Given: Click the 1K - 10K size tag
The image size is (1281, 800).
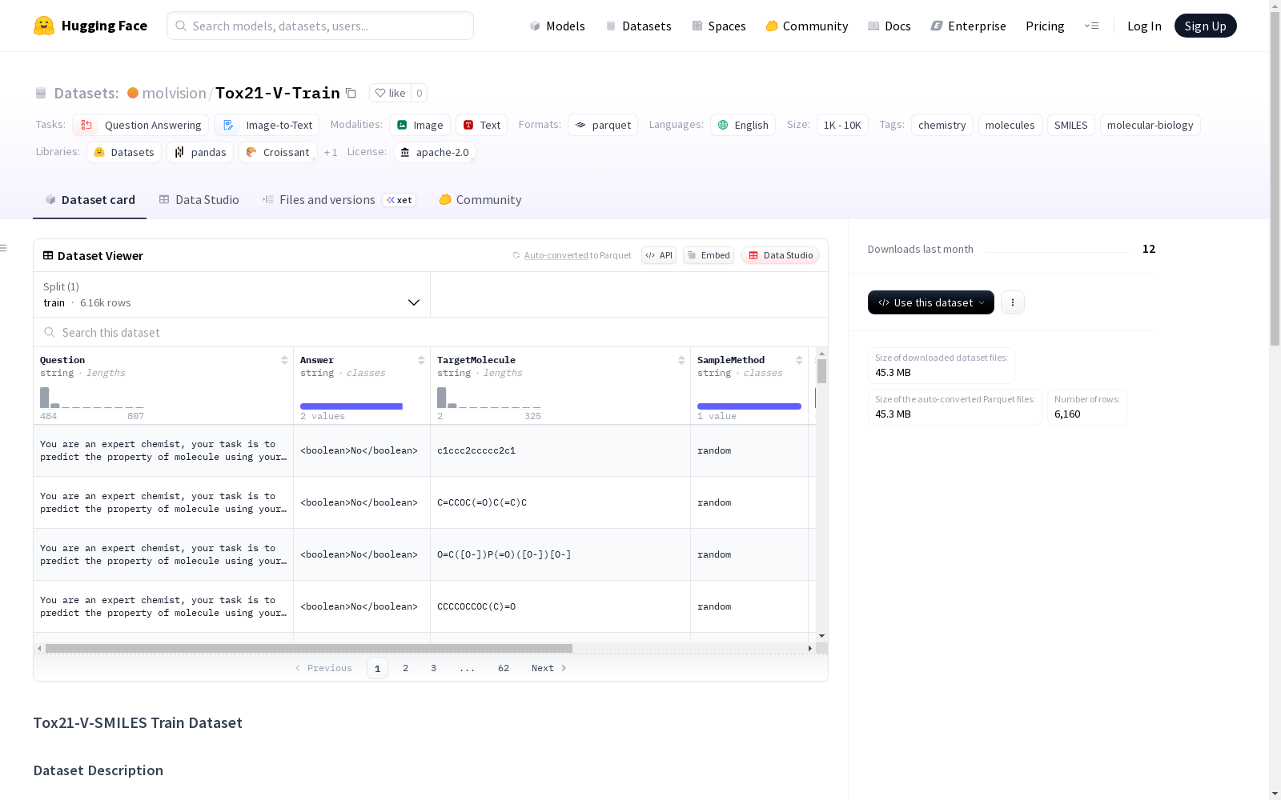Looking at the screenshot, I should (x=842, y=125).
